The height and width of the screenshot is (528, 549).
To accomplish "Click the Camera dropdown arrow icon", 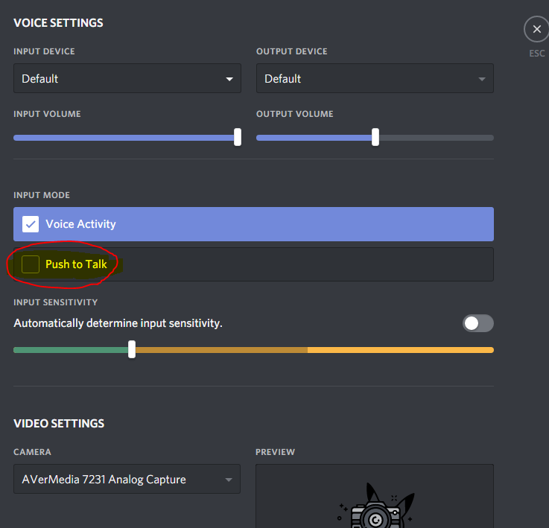I will pos(229,480).
